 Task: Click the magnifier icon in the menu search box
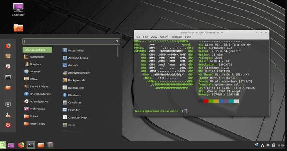117,42
